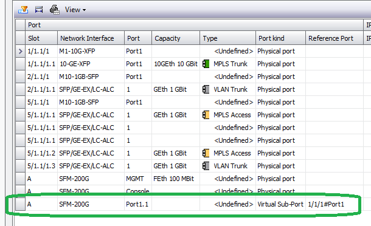Click the VLAN Trunk icon in row 2/1.1/1.1
The height and width of the screenshot is (226, 371).
tap(206, 89)
